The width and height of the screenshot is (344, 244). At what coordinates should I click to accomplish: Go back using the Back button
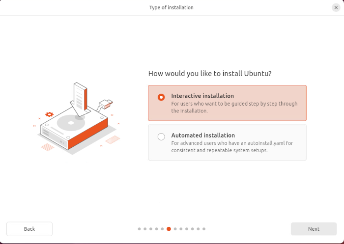point(29,229)
